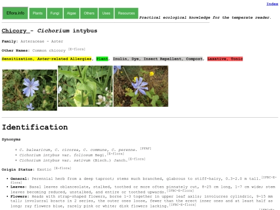Click the red Laxative, Tonic tag
Image resolution: width=280 pixels, height=210 pixels.
(x=225, y=59)
